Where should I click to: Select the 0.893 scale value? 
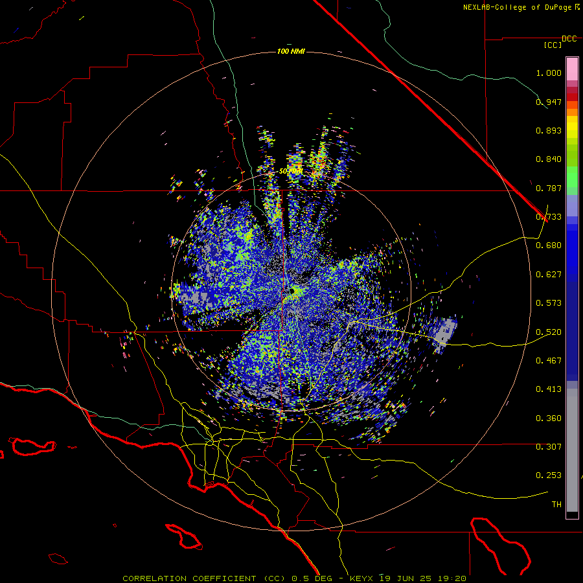[549, 130]
